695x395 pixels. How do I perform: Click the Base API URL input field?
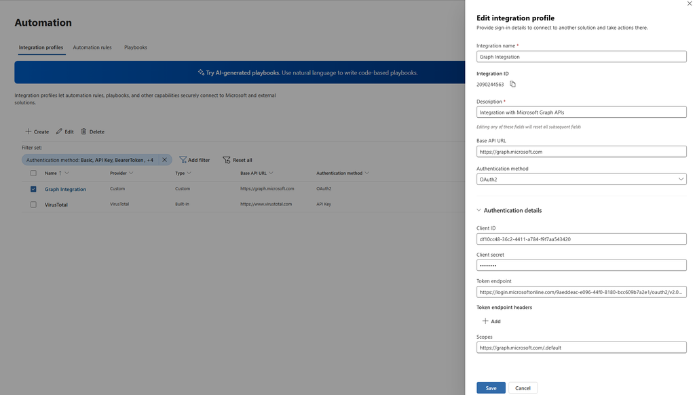pos(581,152)
